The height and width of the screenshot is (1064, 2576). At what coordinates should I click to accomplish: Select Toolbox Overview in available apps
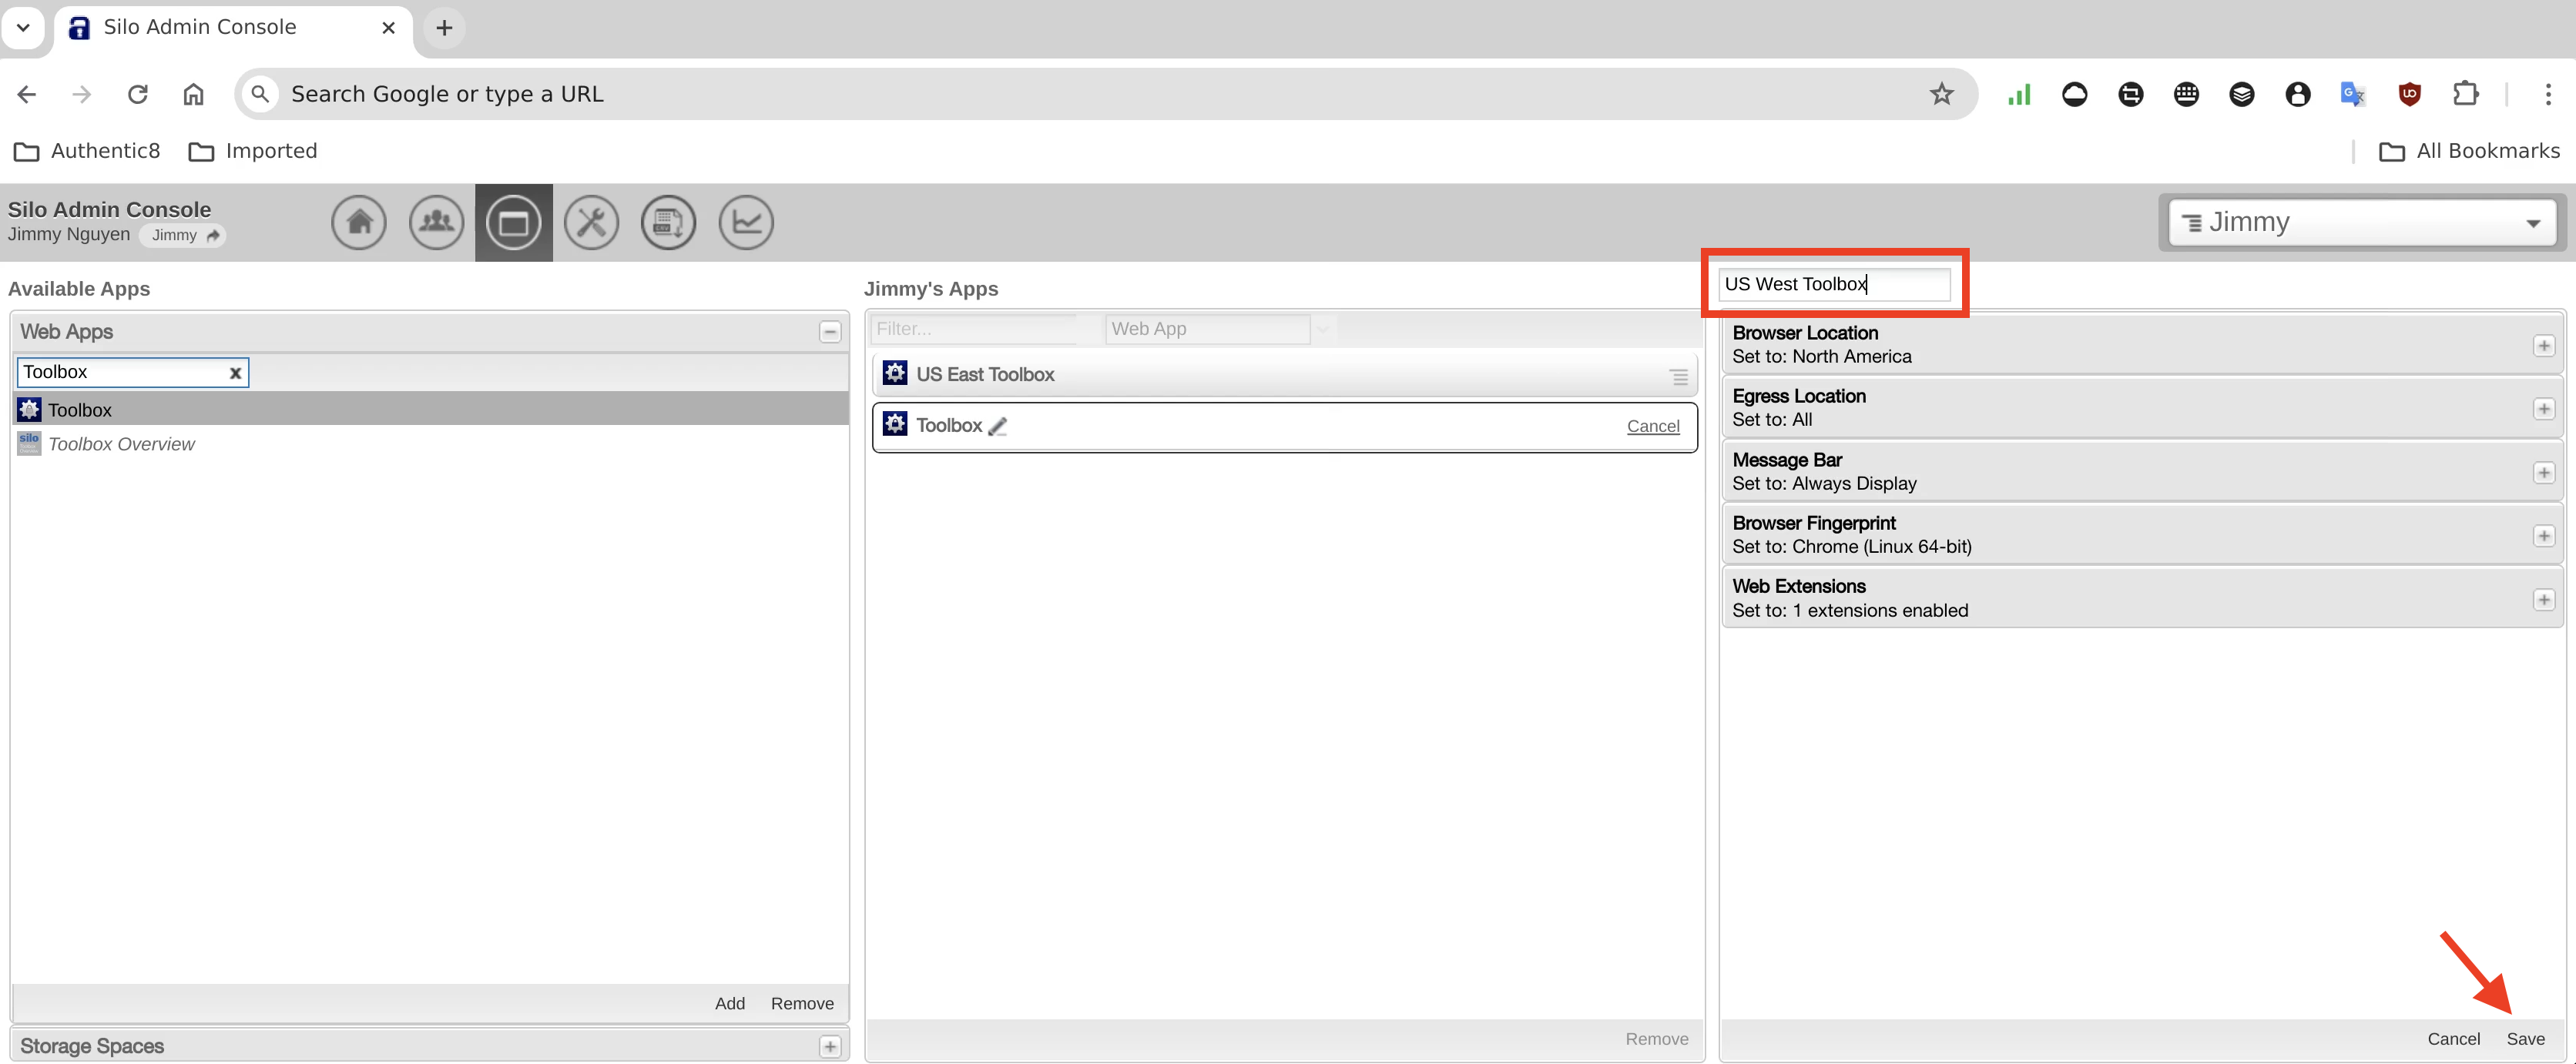pyautogui.click(x=121, y=443)
